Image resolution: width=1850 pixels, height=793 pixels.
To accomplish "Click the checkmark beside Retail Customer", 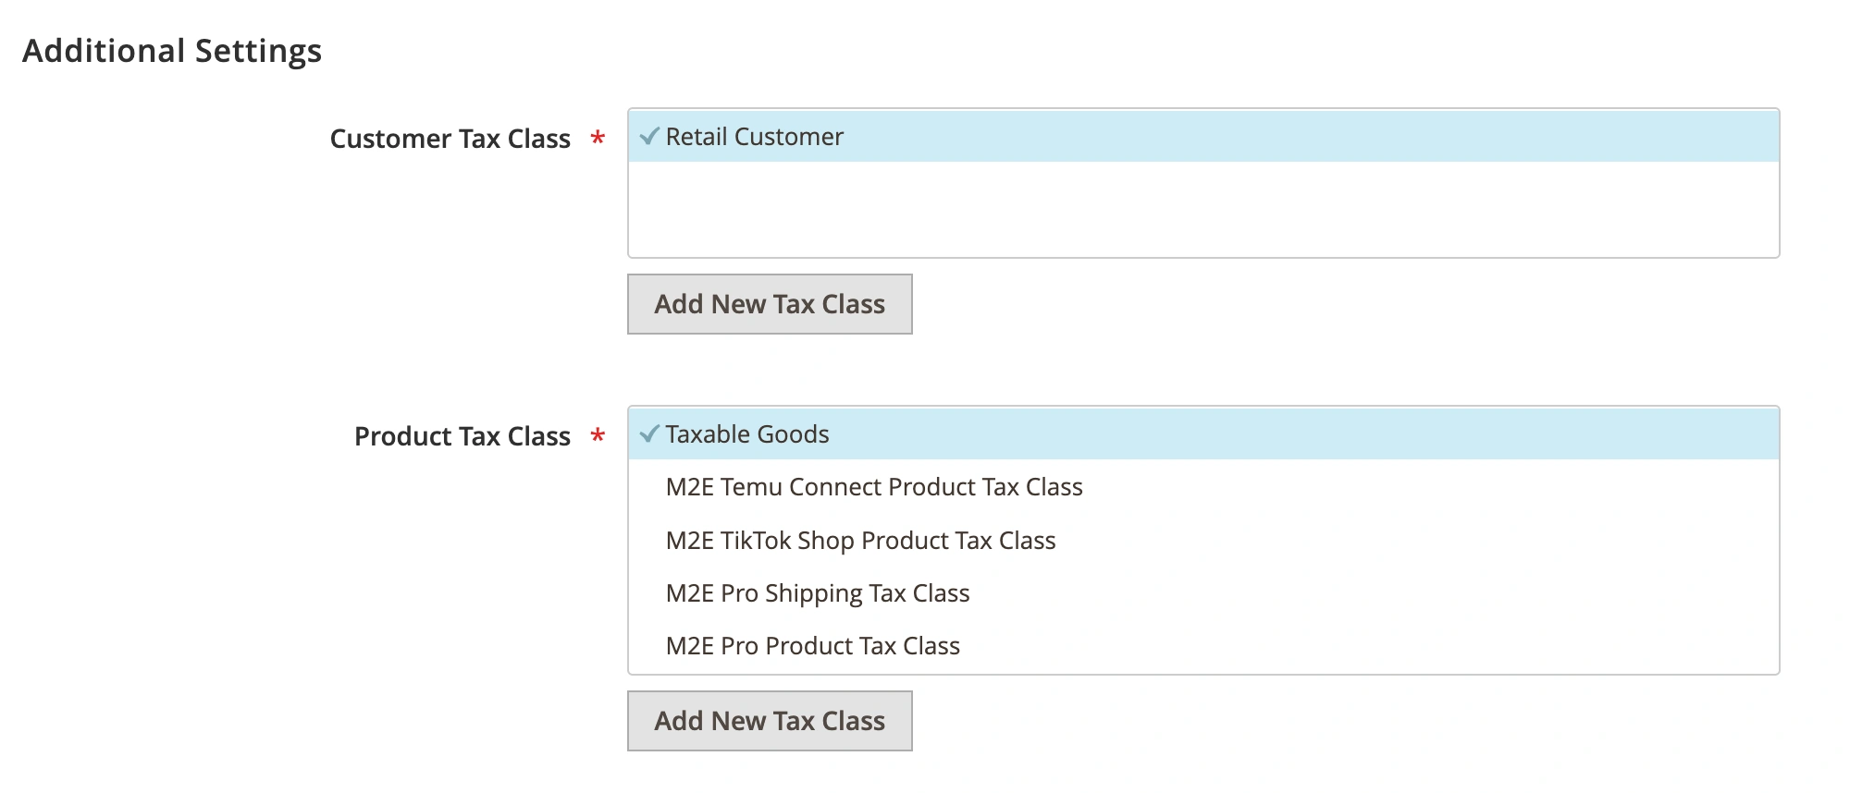I will pyautogui.click(x=649, y=137).
